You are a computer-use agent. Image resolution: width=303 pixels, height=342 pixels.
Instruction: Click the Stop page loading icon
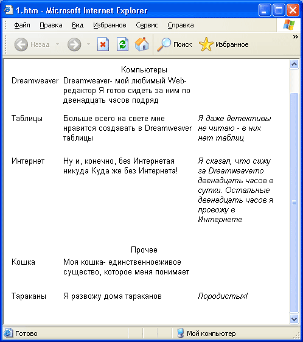pyautogui.click(x=103, y=44)
